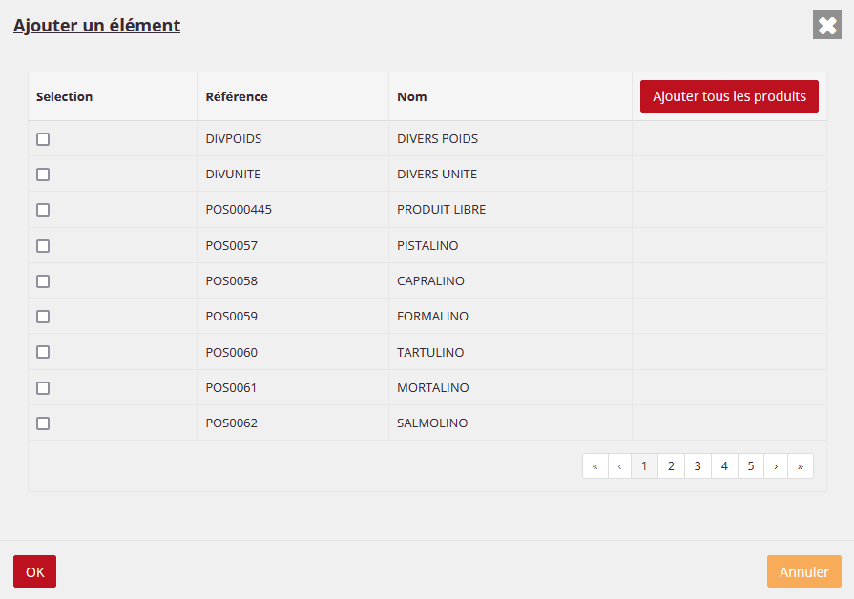Jump to the last page arrow

[801, 466]
